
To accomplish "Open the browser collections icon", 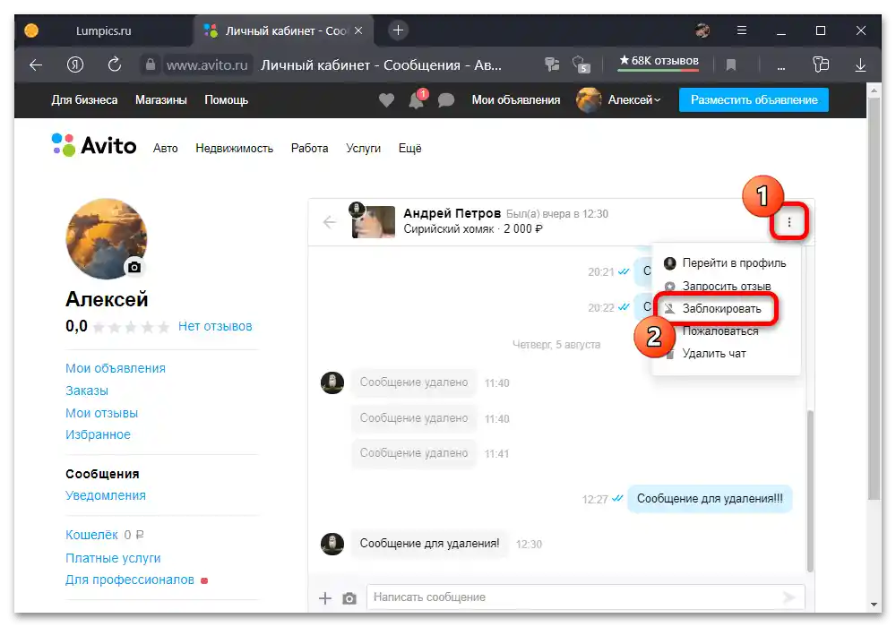I will [x=821, y=64].
